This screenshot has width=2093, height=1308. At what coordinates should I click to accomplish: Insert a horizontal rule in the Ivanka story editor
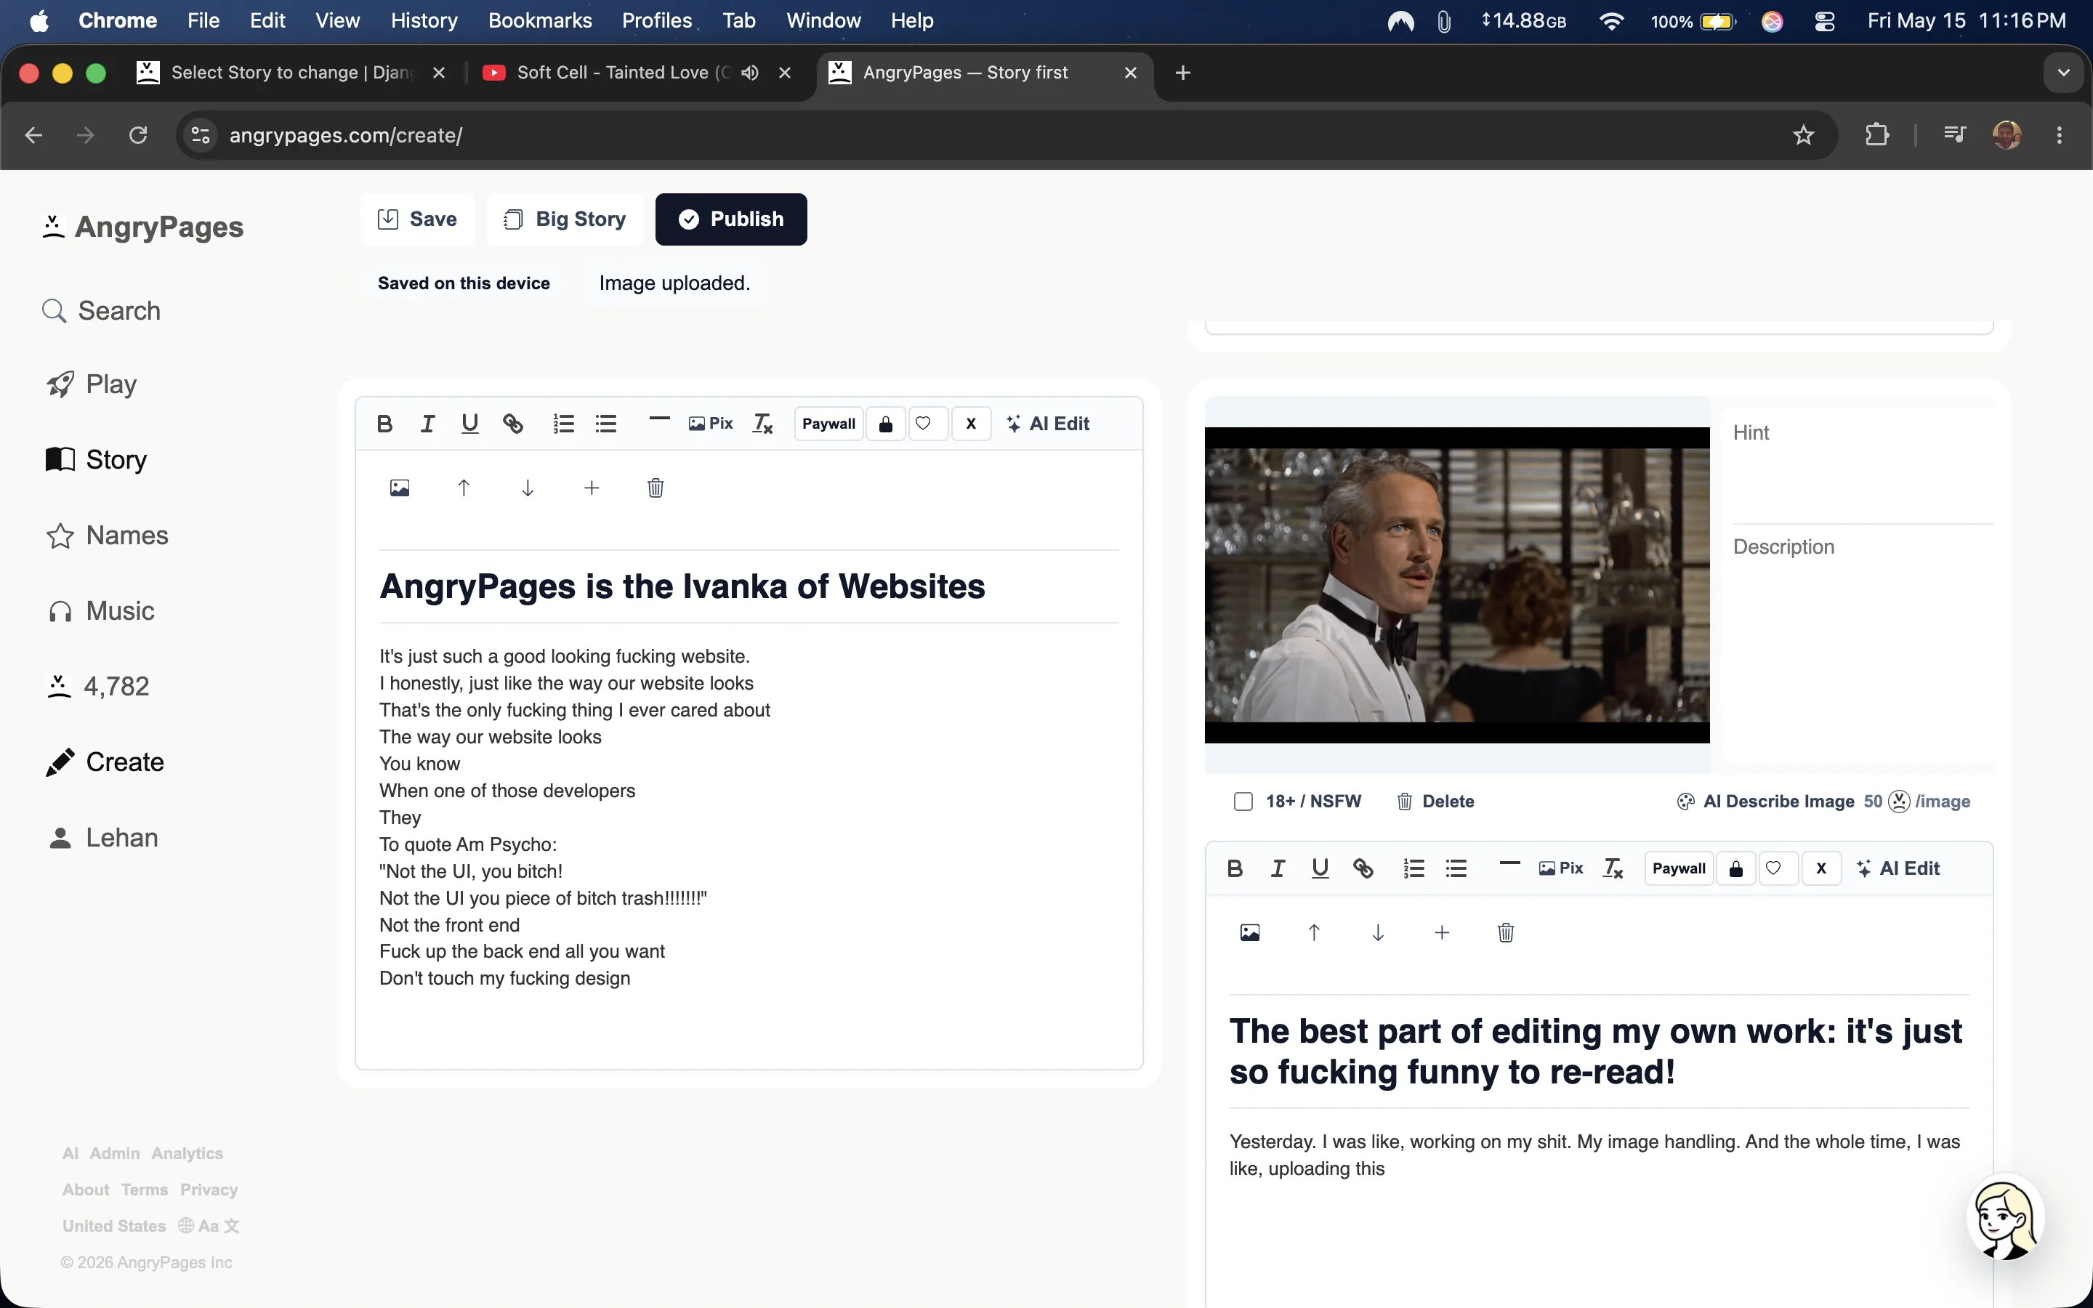659,419
